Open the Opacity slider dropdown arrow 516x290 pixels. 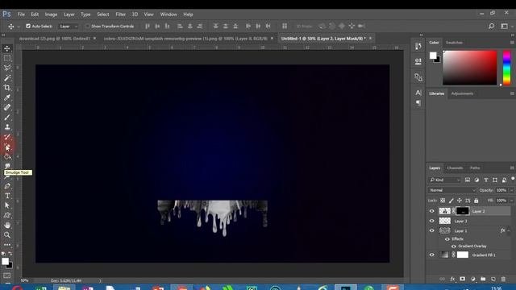512,190
